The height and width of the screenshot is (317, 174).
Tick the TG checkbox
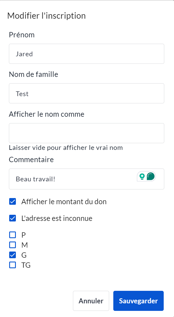13,265
